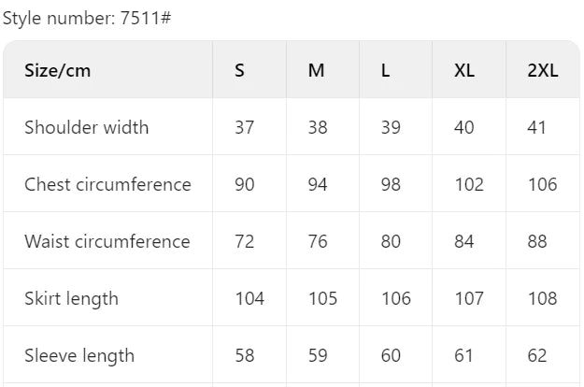Click sleeve length value 62 for 2XL
The width and height of the screenshot is (584, 387).
coord(536,355)
